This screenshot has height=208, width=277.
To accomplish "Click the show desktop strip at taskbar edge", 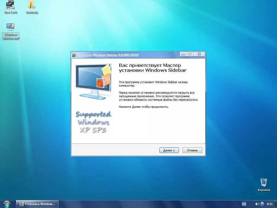I will [x=276, y=204].
